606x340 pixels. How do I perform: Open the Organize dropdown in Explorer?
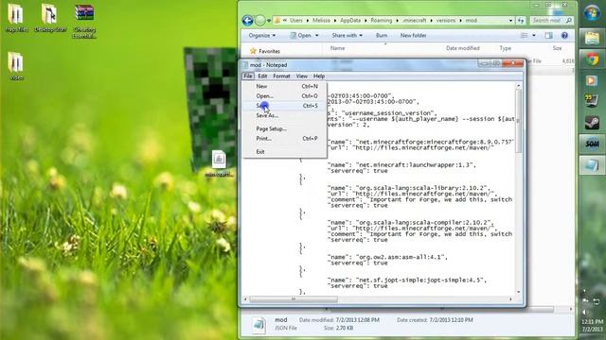pyautogui.click(x=262, y=36)
